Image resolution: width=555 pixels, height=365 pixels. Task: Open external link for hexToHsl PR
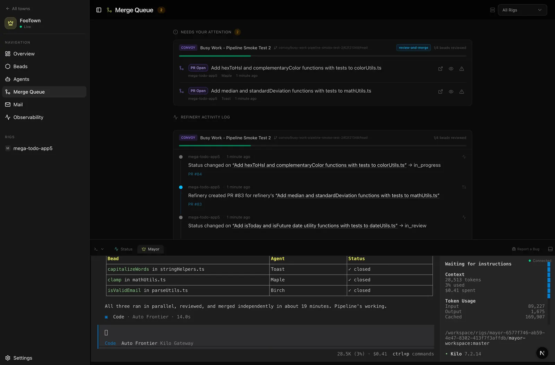(441, 69)
